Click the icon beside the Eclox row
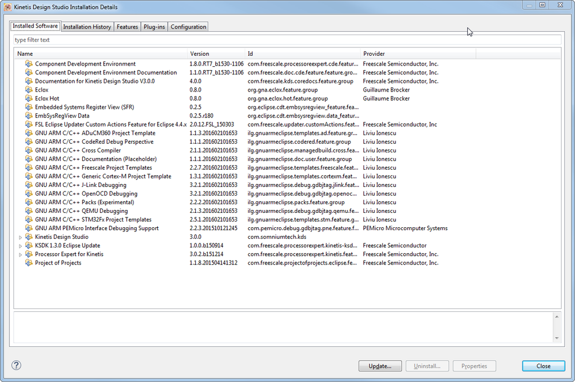The image size is (575, 382). 29,90
